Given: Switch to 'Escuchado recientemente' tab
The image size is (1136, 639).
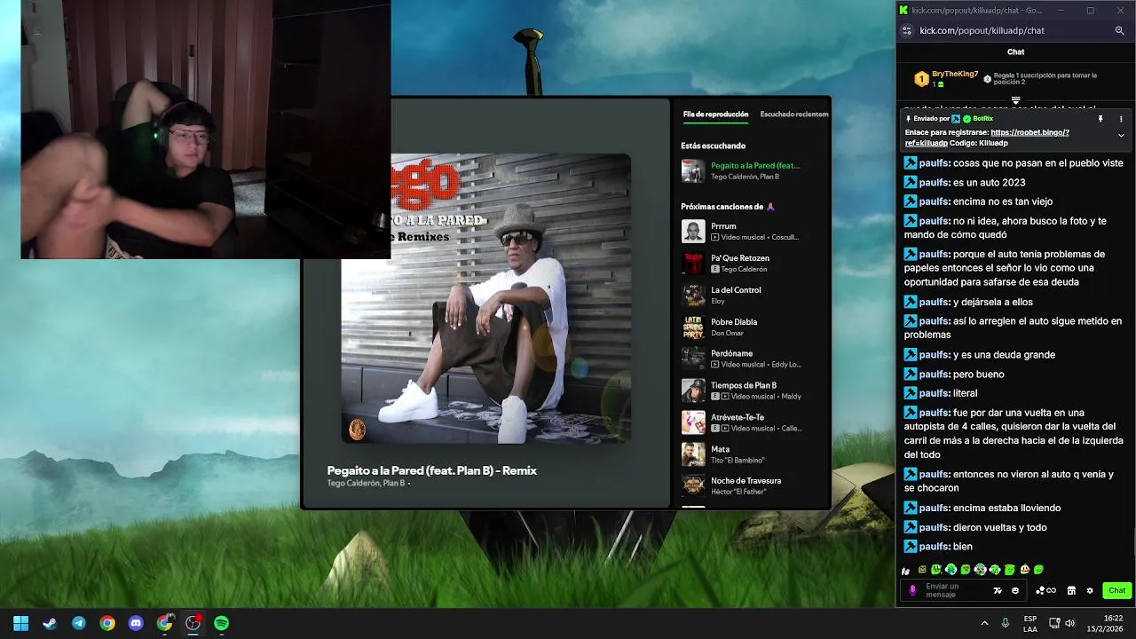Looking at the screenshot, I should (794, 114).
